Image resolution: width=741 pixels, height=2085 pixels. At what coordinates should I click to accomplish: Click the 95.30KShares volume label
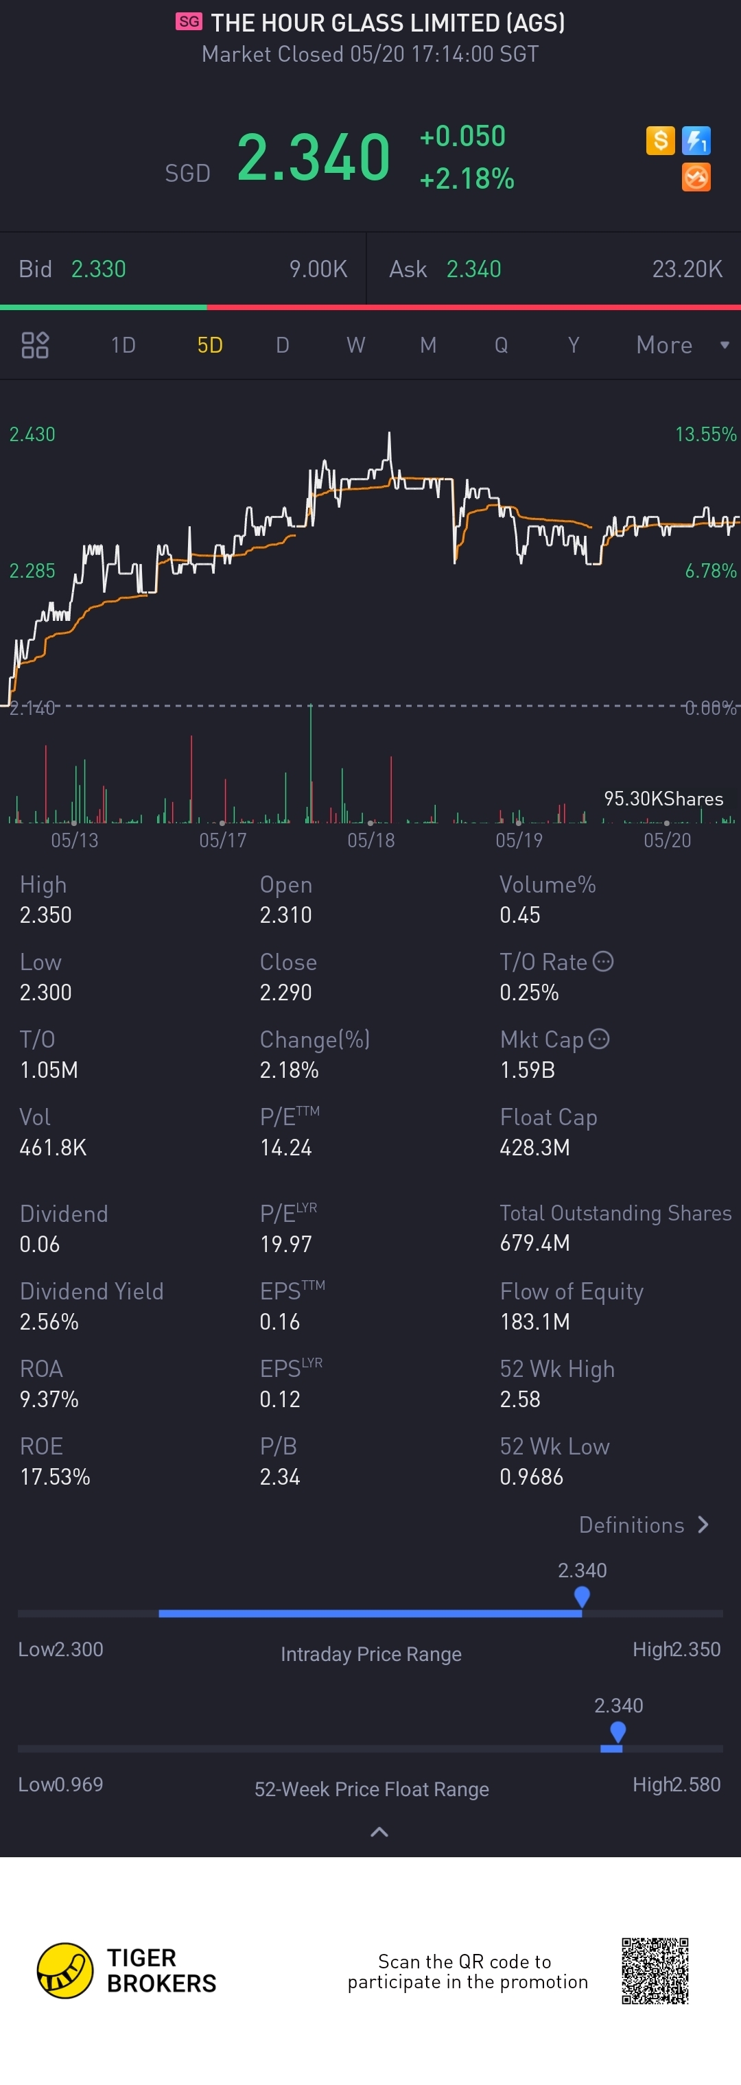pyautogui.click(x=663, y=799)
